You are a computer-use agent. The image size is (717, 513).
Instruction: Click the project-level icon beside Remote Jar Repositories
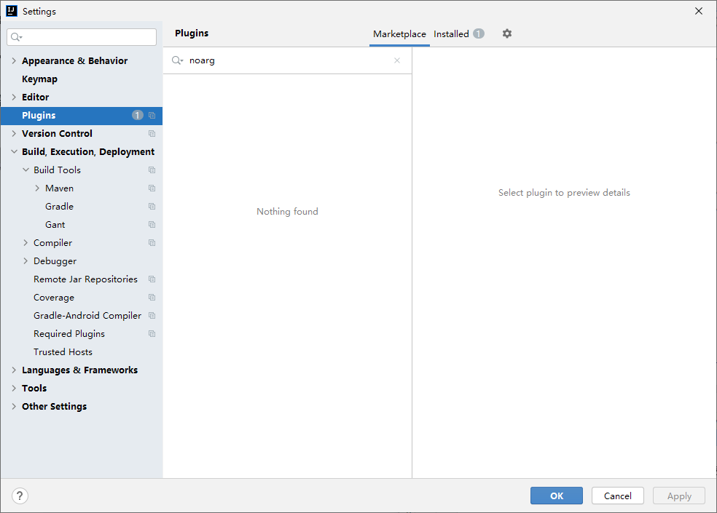(152, 279)
